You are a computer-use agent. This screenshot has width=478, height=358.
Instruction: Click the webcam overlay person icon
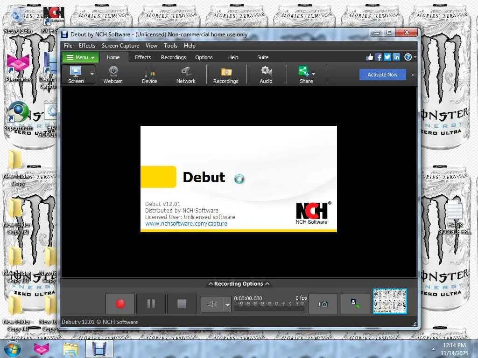click(355, 303)
